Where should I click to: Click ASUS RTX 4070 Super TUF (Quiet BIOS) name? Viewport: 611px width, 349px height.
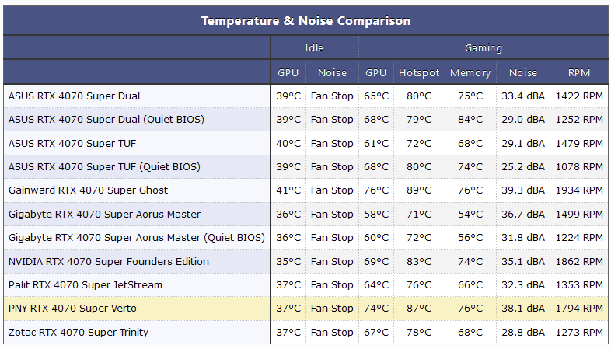point(104,167)
